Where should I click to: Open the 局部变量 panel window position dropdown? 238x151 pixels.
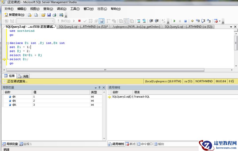pyautogui.click(x=96, y=88)
